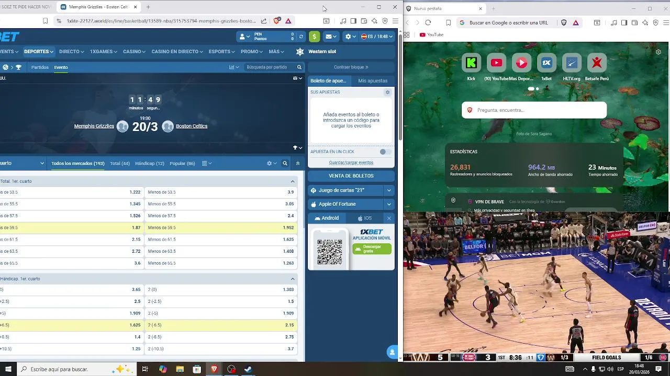Open the HLTV.org shortcut tile

[572, 67]
